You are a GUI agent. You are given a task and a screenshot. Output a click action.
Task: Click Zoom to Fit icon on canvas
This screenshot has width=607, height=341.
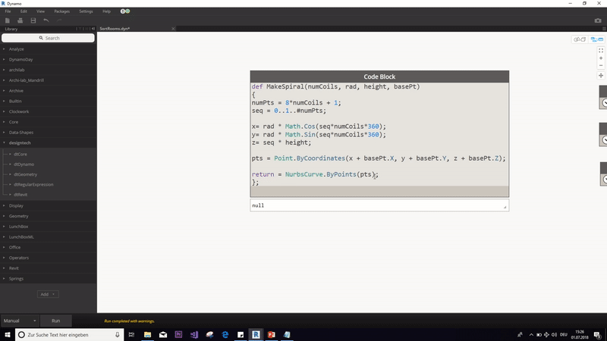point(601,50)
